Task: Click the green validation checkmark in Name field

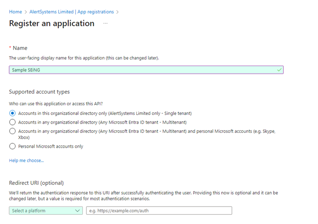Action: coord(279,70)
